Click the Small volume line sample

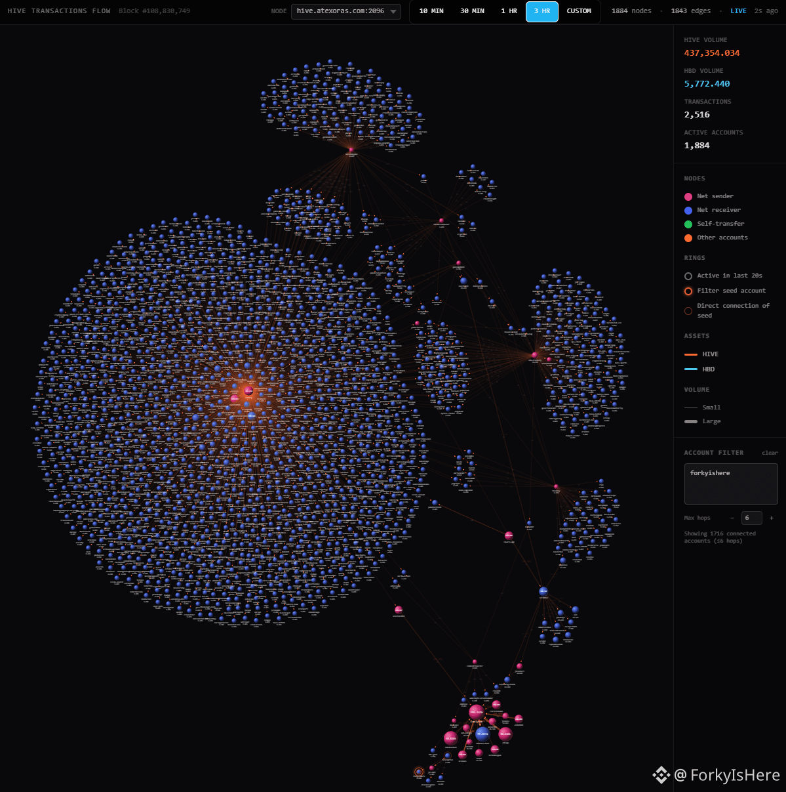click(x=691, y=407)
